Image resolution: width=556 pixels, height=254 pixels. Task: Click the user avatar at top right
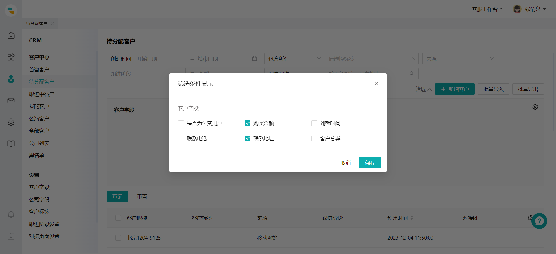click(517, 9)
